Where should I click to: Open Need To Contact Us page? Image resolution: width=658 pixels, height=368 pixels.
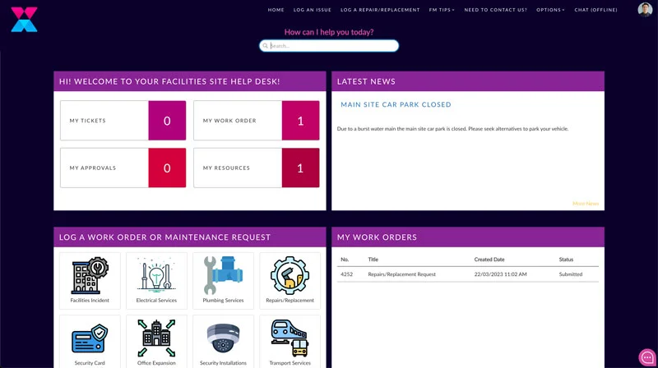496,10
